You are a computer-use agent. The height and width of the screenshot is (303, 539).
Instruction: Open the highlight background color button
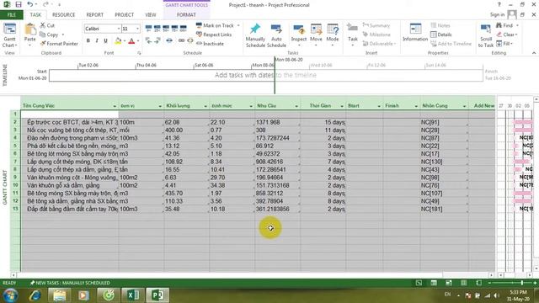pyautogui.click(x=118, y=41)
